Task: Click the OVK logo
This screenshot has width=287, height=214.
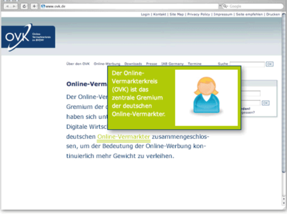Action: pyautogui.click(x=28, y=37)
